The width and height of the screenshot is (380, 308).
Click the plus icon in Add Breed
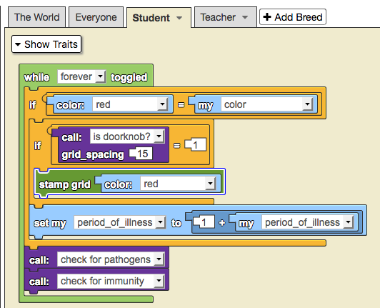point(267,17)
